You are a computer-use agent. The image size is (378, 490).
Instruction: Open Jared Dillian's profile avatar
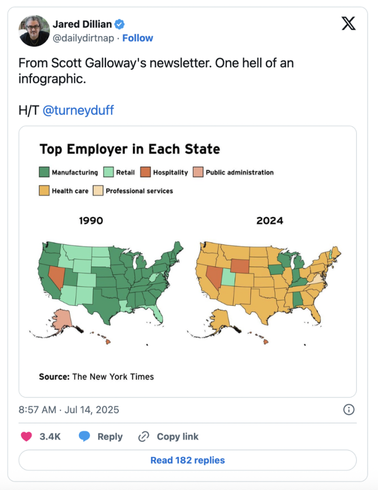34,31
